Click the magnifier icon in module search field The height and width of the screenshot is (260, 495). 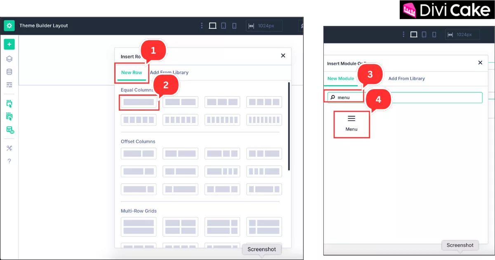(x=333, y=97)
